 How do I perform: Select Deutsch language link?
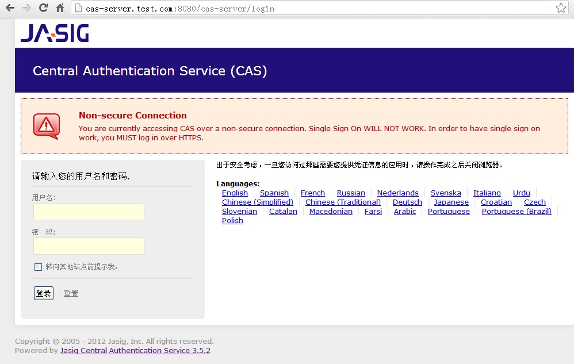407,202
